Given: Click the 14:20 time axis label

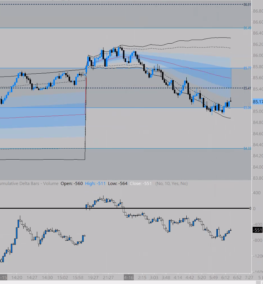Looking at the screenshot, I should (x=17, y=278).
